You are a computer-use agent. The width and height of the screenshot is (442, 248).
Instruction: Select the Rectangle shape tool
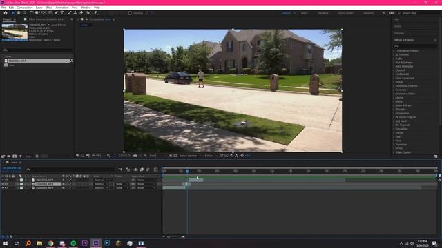50,13
